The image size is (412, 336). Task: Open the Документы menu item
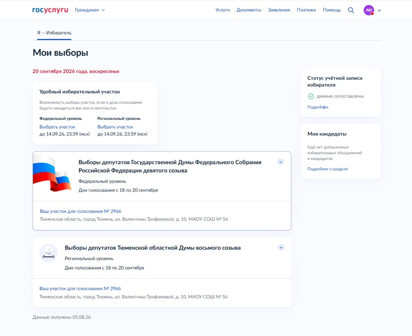(249, 10)
